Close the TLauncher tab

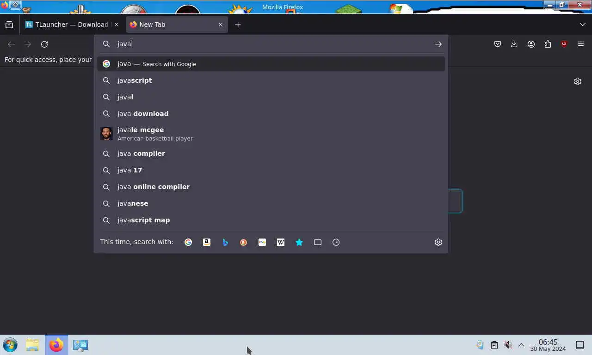pyautogui.click(x=117, y=24)
